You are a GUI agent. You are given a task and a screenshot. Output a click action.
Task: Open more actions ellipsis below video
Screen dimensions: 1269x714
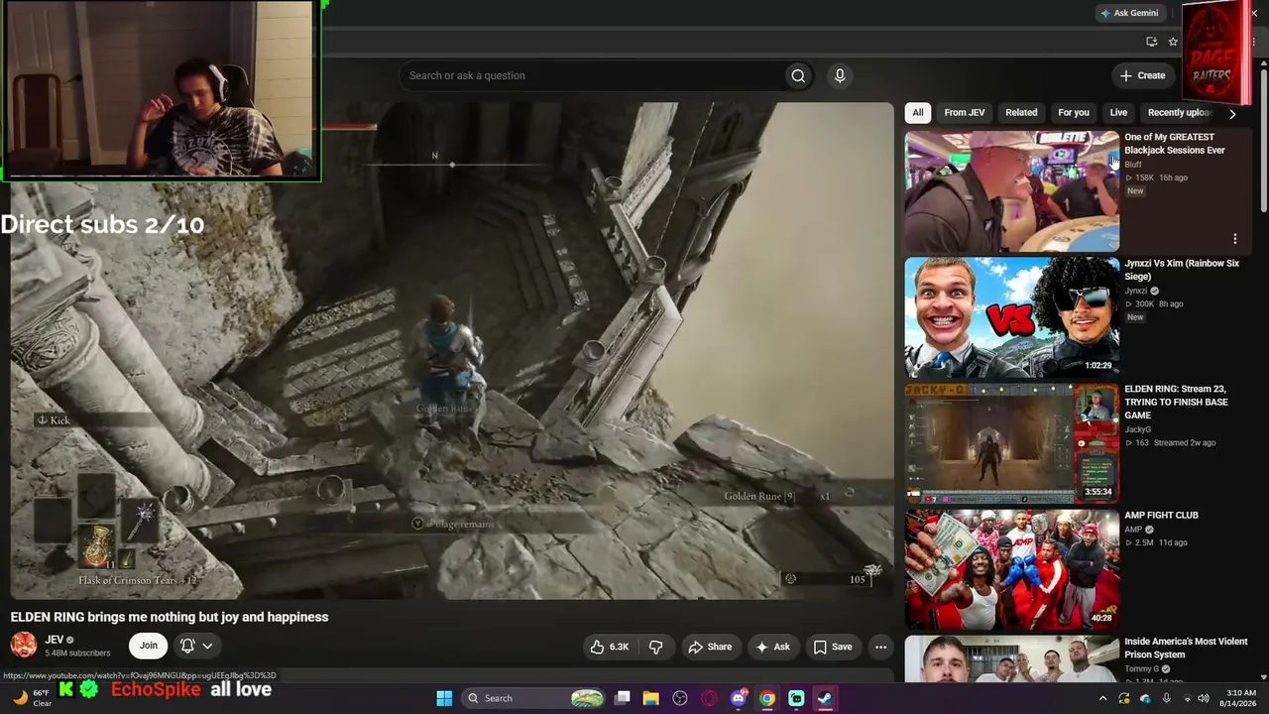coord(880,647)
